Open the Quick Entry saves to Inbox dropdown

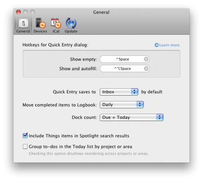click(x=119, y=92)
